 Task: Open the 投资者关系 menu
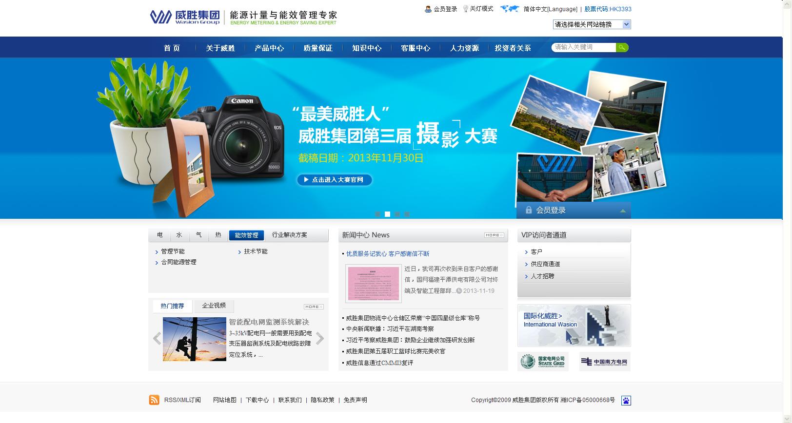513,48
